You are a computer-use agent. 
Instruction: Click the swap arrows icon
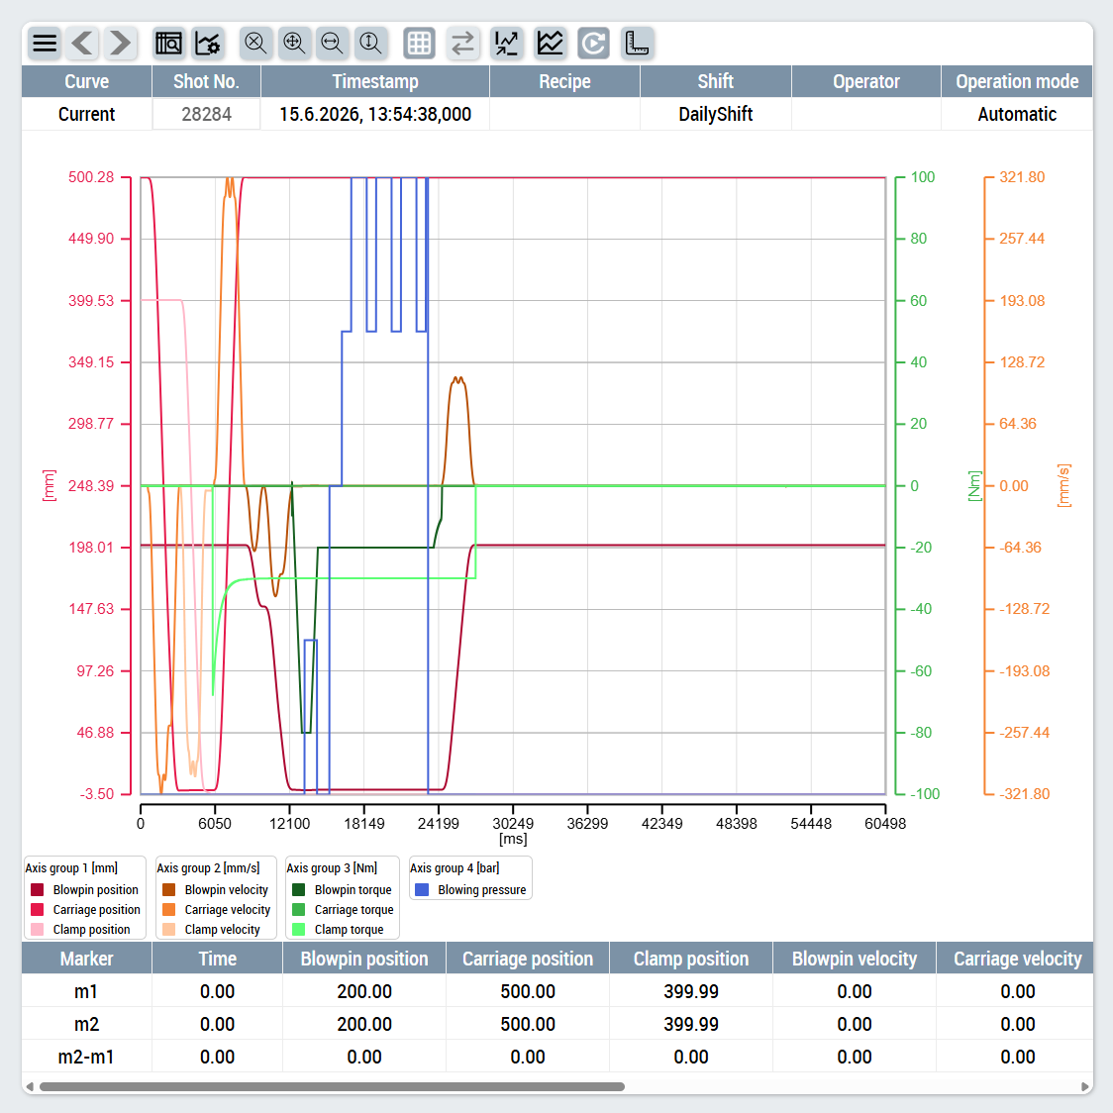coord(462,44)
